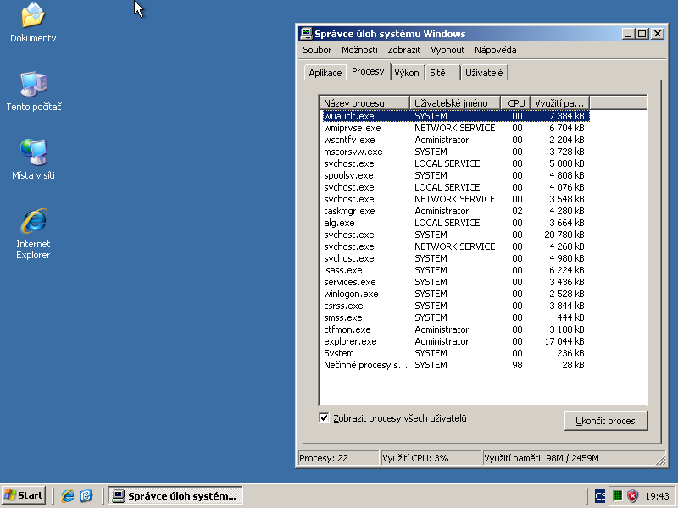Minimize the Task Manager window
The width and height of the screenshot is (678, 508).
[628, 34]
